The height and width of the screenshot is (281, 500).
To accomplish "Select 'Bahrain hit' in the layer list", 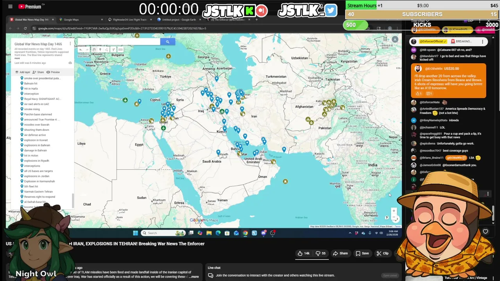I will coord(31,84).
